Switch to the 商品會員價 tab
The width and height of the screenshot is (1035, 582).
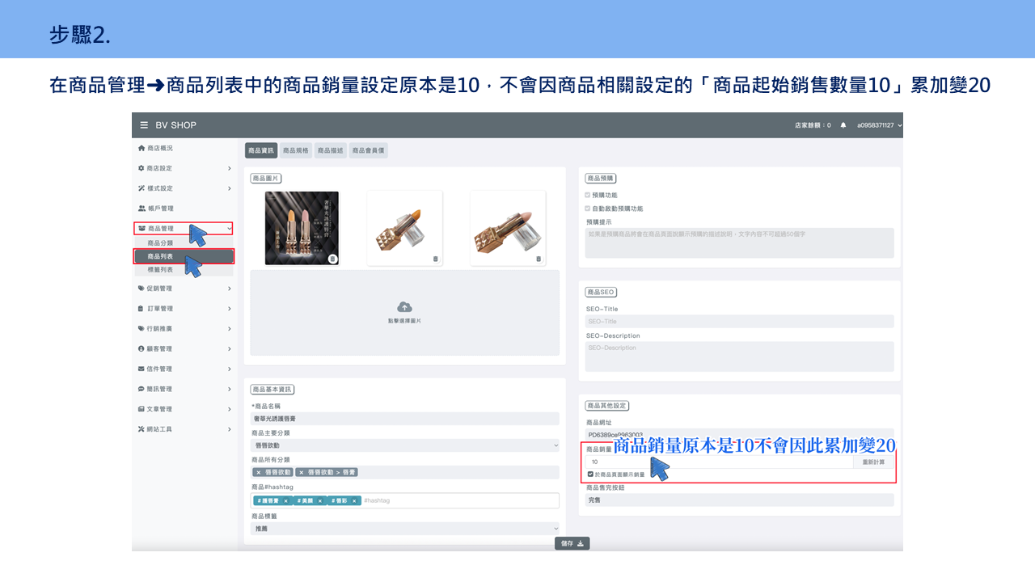(368, 150)
